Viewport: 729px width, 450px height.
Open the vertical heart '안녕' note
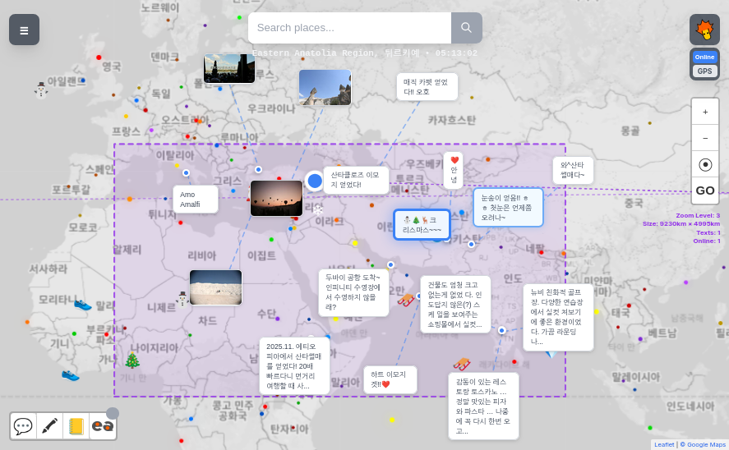pos(454,170)
